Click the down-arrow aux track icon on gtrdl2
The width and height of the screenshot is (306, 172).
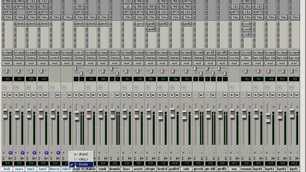pos(226,158)
